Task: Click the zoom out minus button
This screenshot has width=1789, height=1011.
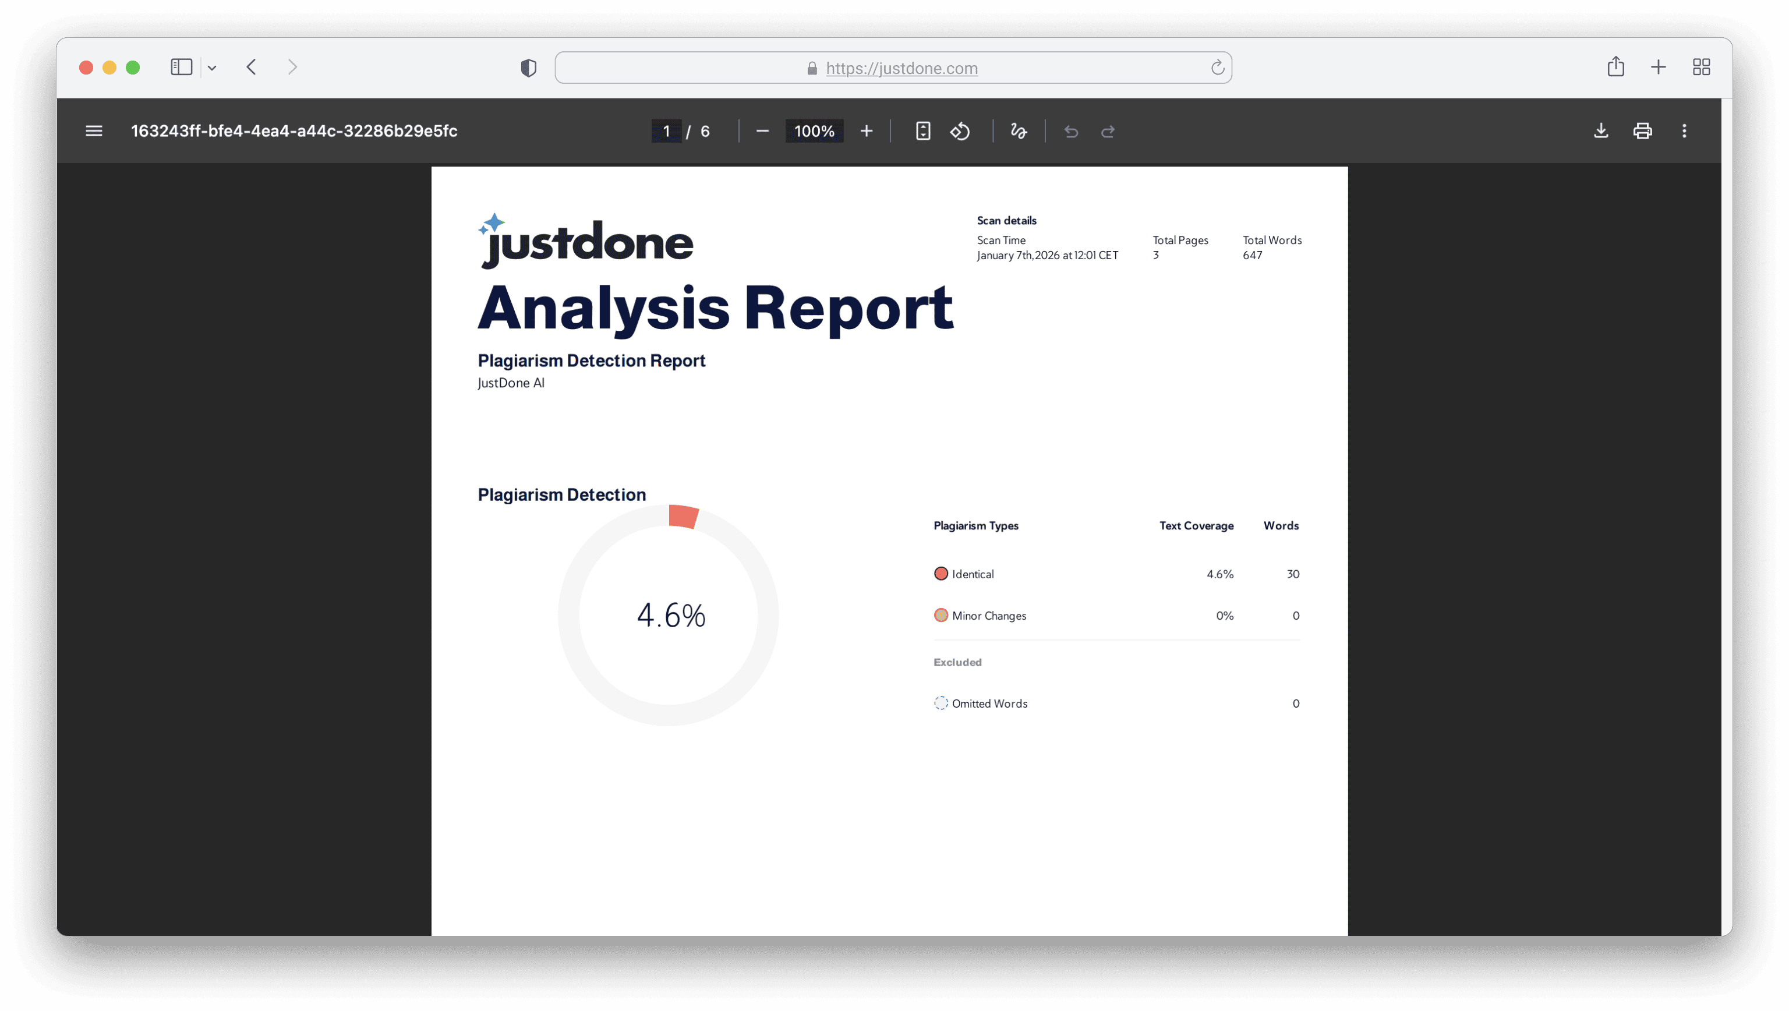Action: 762,131
